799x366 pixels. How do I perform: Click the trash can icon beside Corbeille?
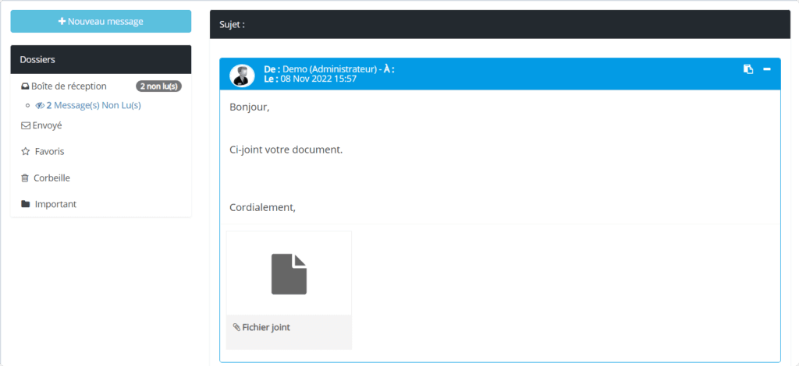pos(25,178)
